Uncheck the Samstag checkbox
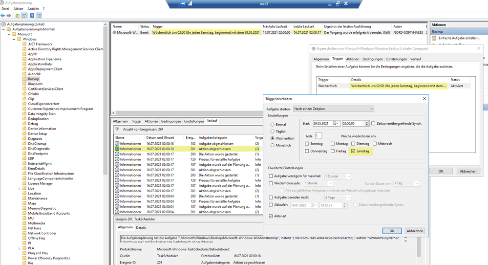488x265 pixels. (x=353, y=151)
